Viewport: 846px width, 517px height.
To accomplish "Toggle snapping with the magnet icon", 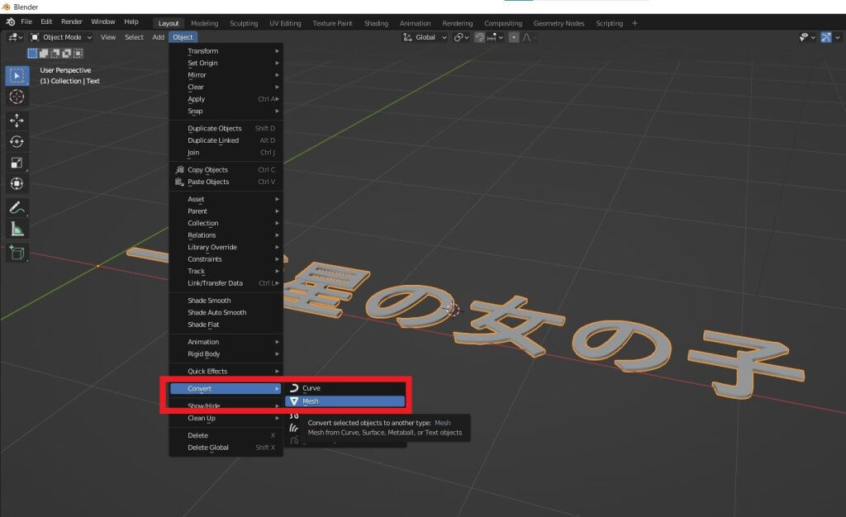I will click(x=479, y=37).
